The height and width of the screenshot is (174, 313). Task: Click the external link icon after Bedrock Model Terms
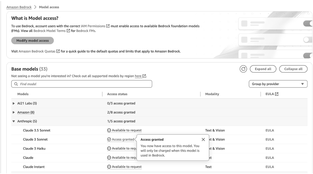[x=68, y=31]
